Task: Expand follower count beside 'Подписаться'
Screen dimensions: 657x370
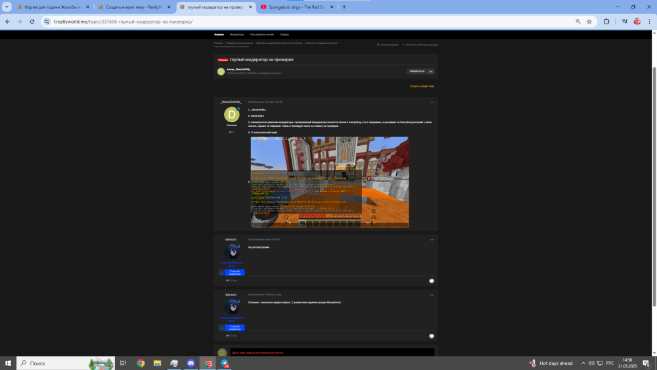Action: tap(431, 71)
